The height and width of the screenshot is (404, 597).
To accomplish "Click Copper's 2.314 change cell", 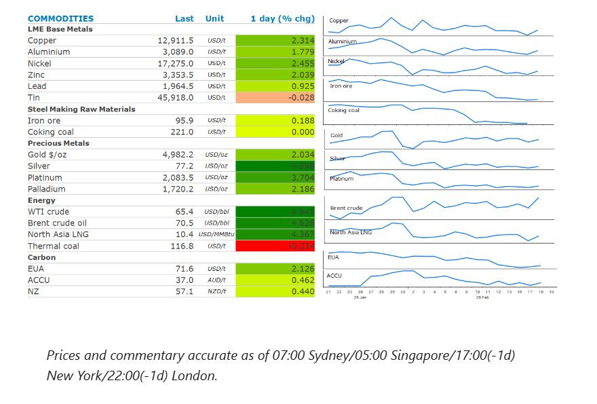I will [275, 41].
